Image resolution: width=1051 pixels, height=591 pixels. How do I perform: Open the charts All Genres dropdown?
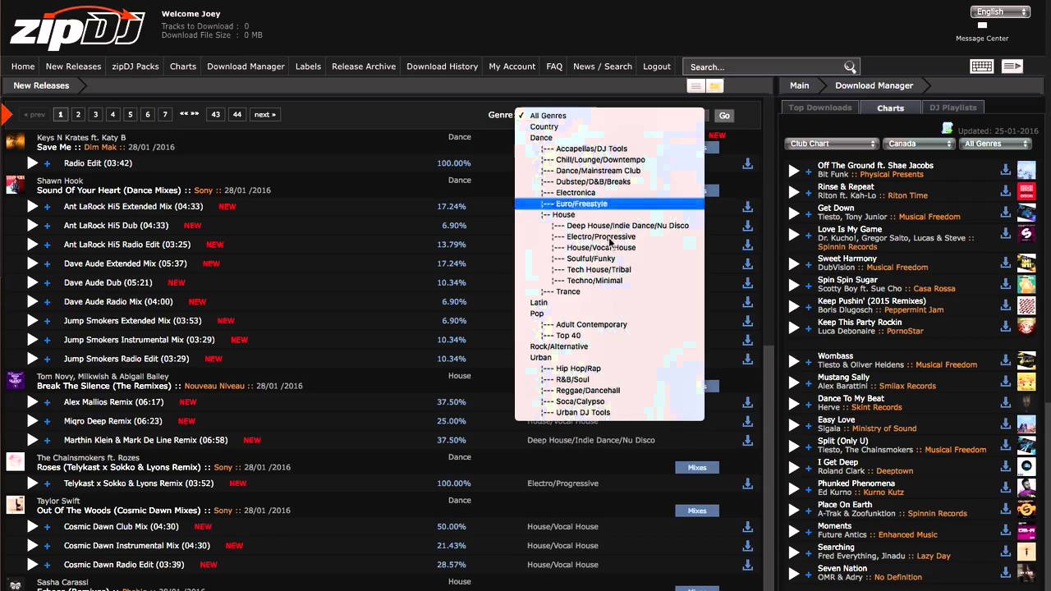[995, 144]
